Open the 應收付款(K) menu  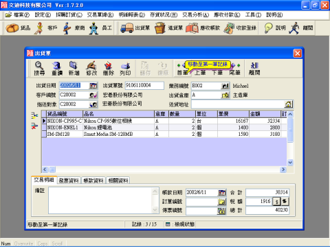[x=227, y=15]
